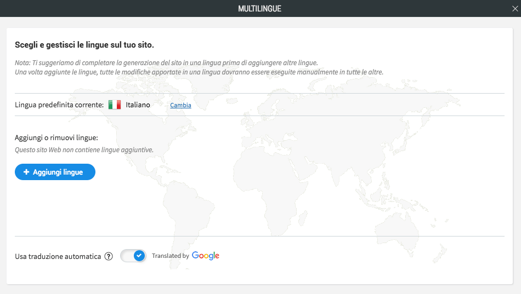Viewport: 521px width, 294px height.
Task: Click the Australia region on world map background
Action: pos(397,229)
